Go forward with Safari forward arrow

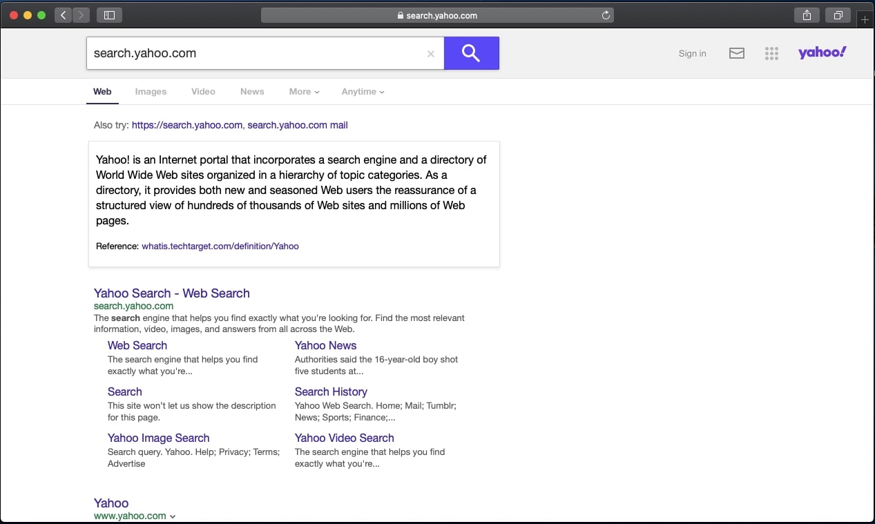(x=81, y=15)
